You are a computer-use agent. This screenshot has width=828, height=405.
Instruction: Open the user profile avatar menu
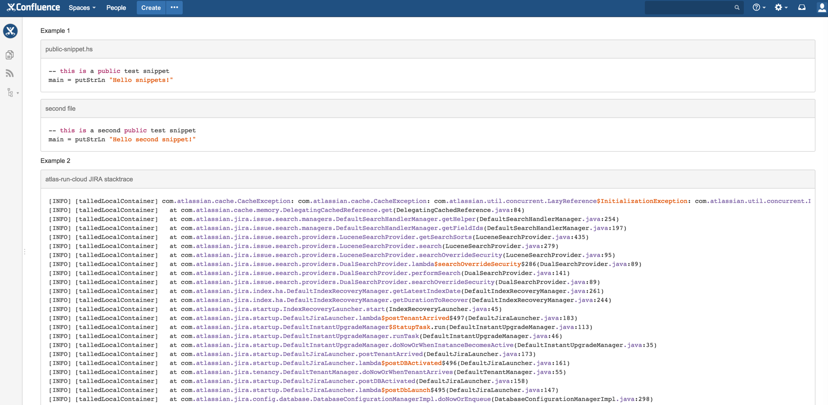pyautogui.click(x=822, y=8)
